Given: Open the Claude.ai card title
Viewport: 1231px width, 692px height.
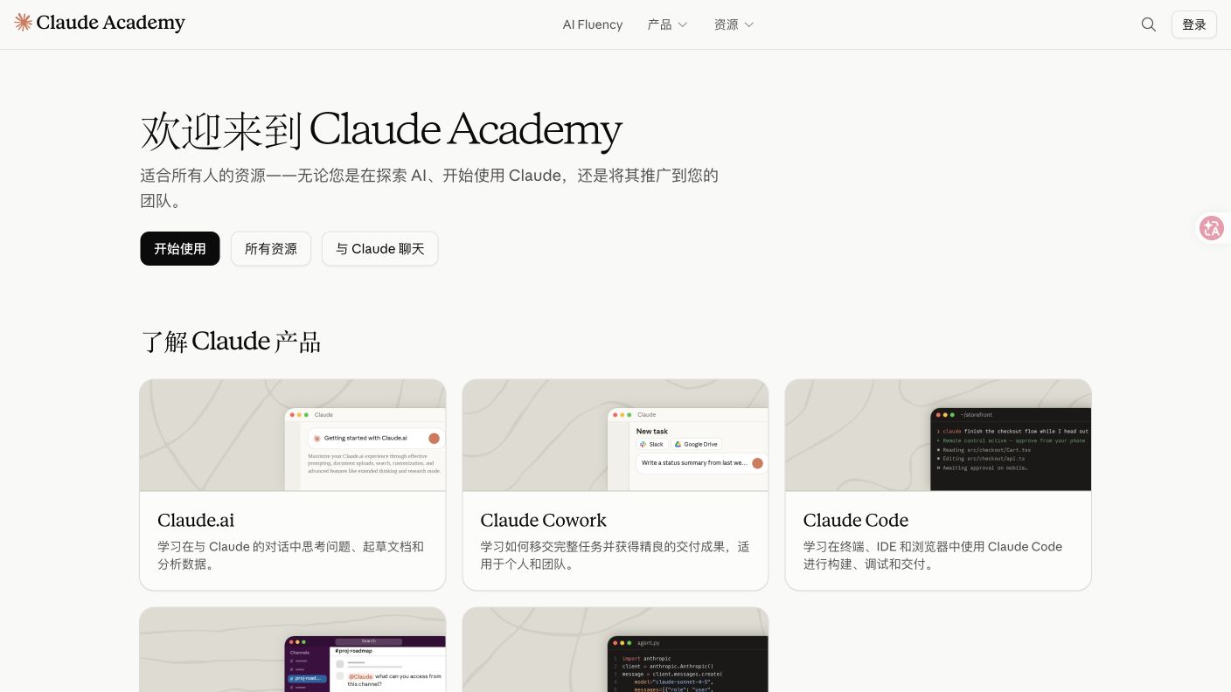Looking at the screenshot, I should 196,520.
